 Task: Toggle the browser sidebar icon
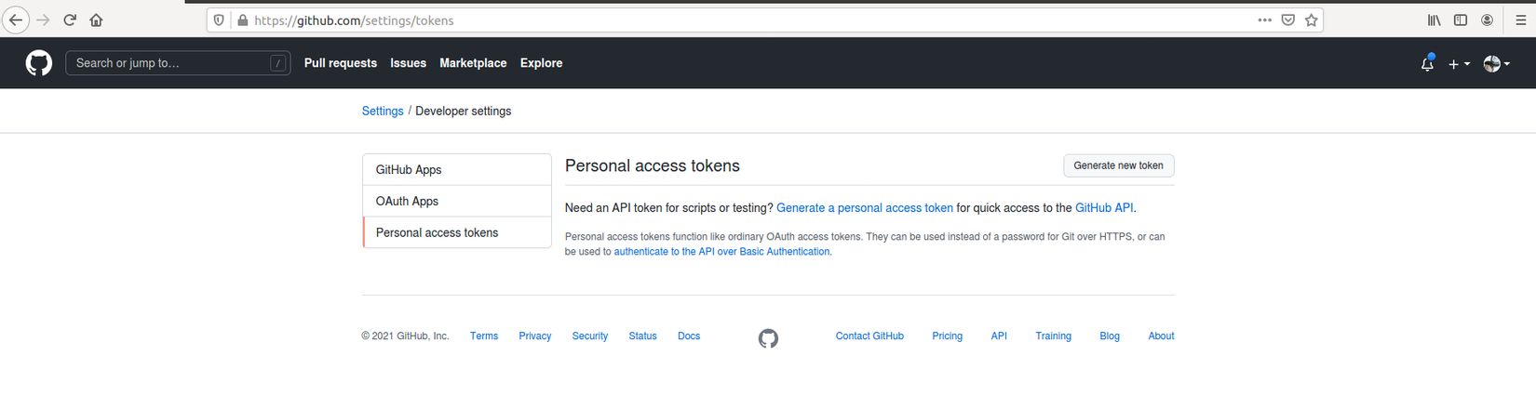click(1461, 20)
